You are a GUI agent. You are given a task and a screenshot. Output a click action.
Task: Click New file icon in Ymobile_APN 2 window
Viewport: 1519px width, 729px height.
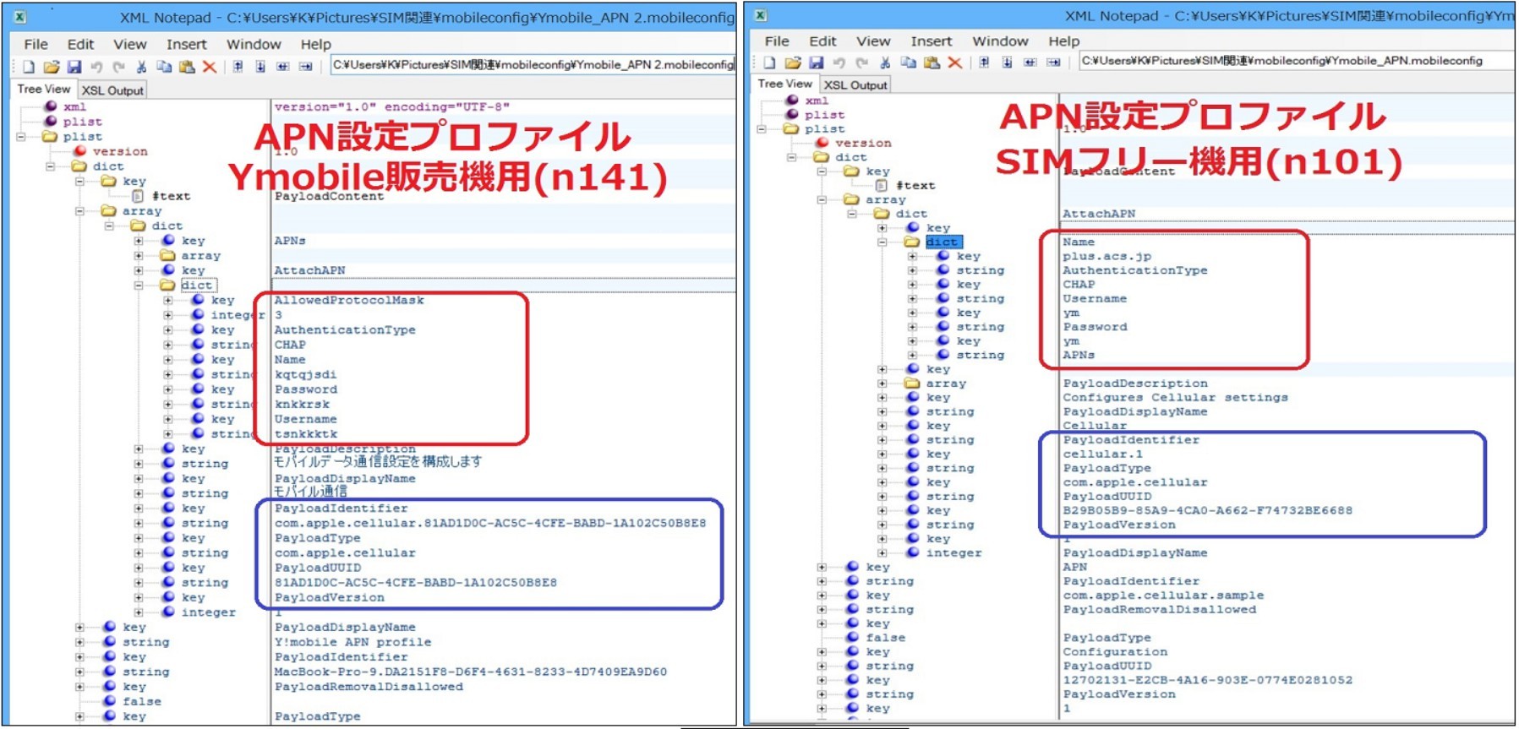pyautogui.click(x=28, y=67)
